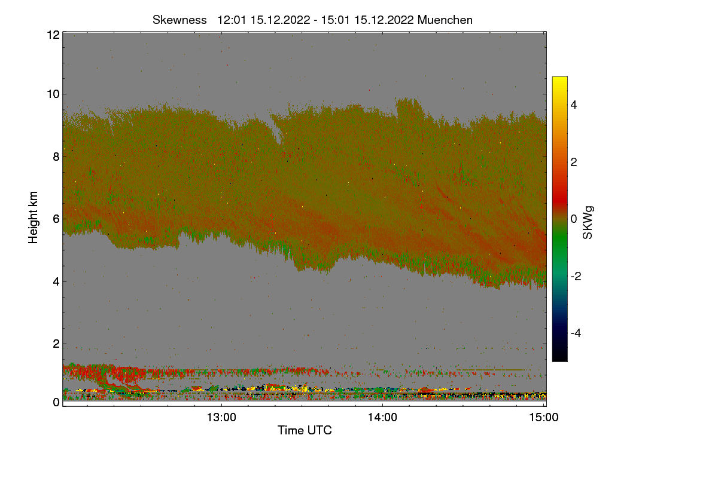The height and width of the screenshot is (478, 718).
Task: Click the height tick label 8
Action: click(x=56, y=157)
